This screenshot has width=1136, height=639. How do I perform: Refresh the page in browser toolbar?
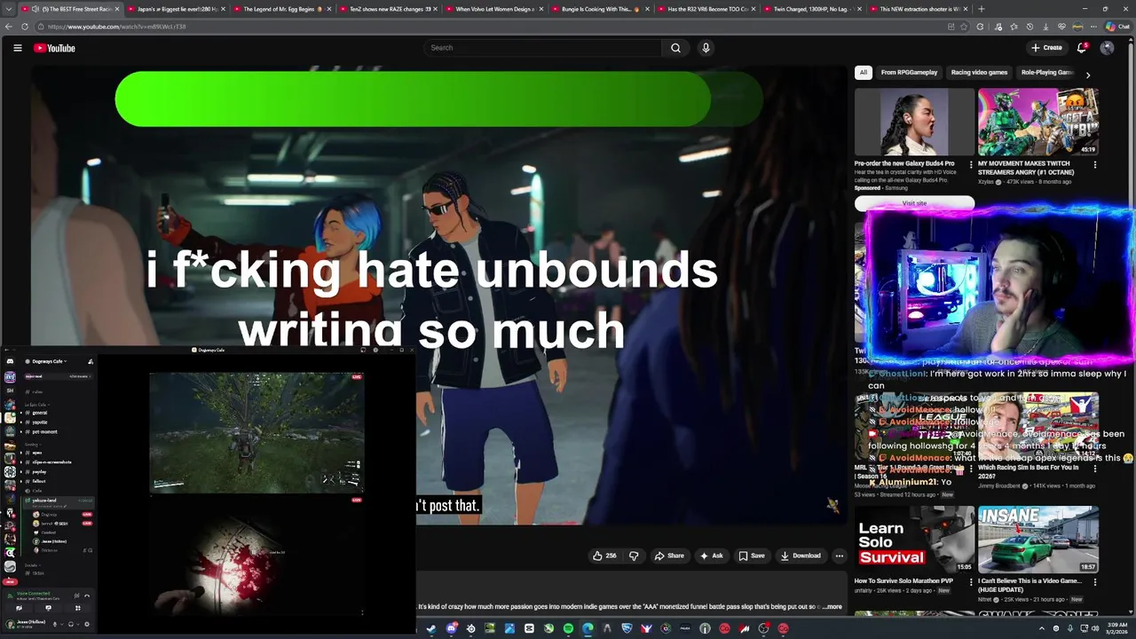[25, 27]
